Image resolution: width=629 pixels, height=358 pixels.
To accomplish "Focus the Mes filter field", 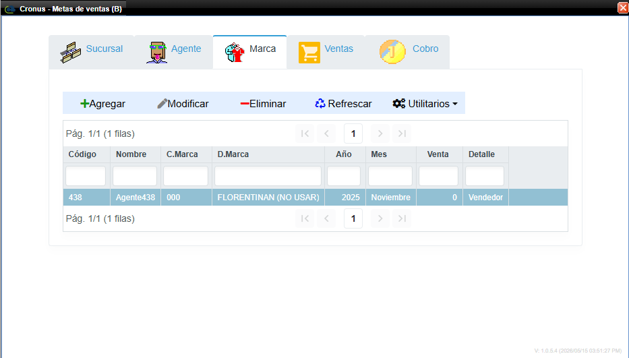I will [390, 176].
